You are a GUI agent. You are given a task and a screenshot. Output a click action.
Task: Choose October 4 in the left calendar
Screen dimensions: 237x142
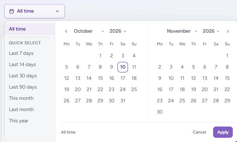click(x=134, y=56)
